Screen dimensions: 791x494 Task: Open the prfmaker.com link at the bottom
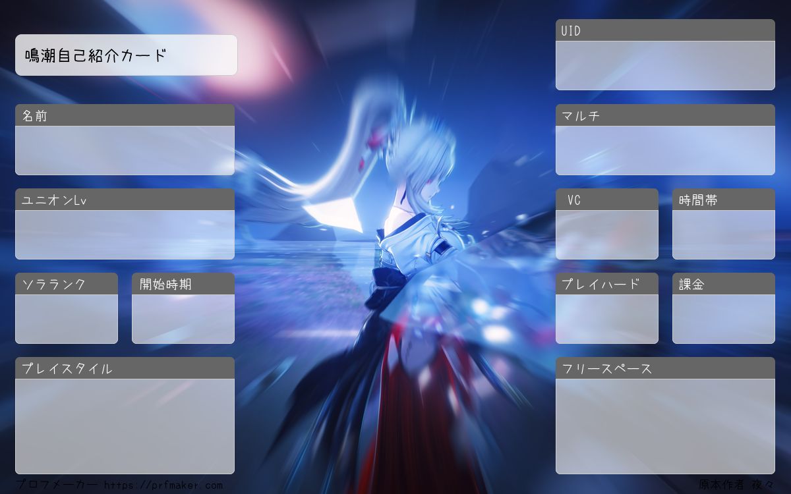pos(163,485)
